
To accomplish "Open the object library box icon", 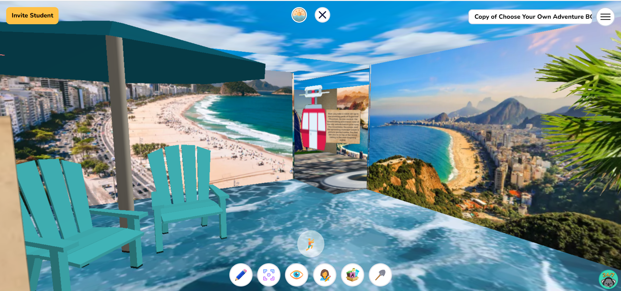I will click(352, 275).
